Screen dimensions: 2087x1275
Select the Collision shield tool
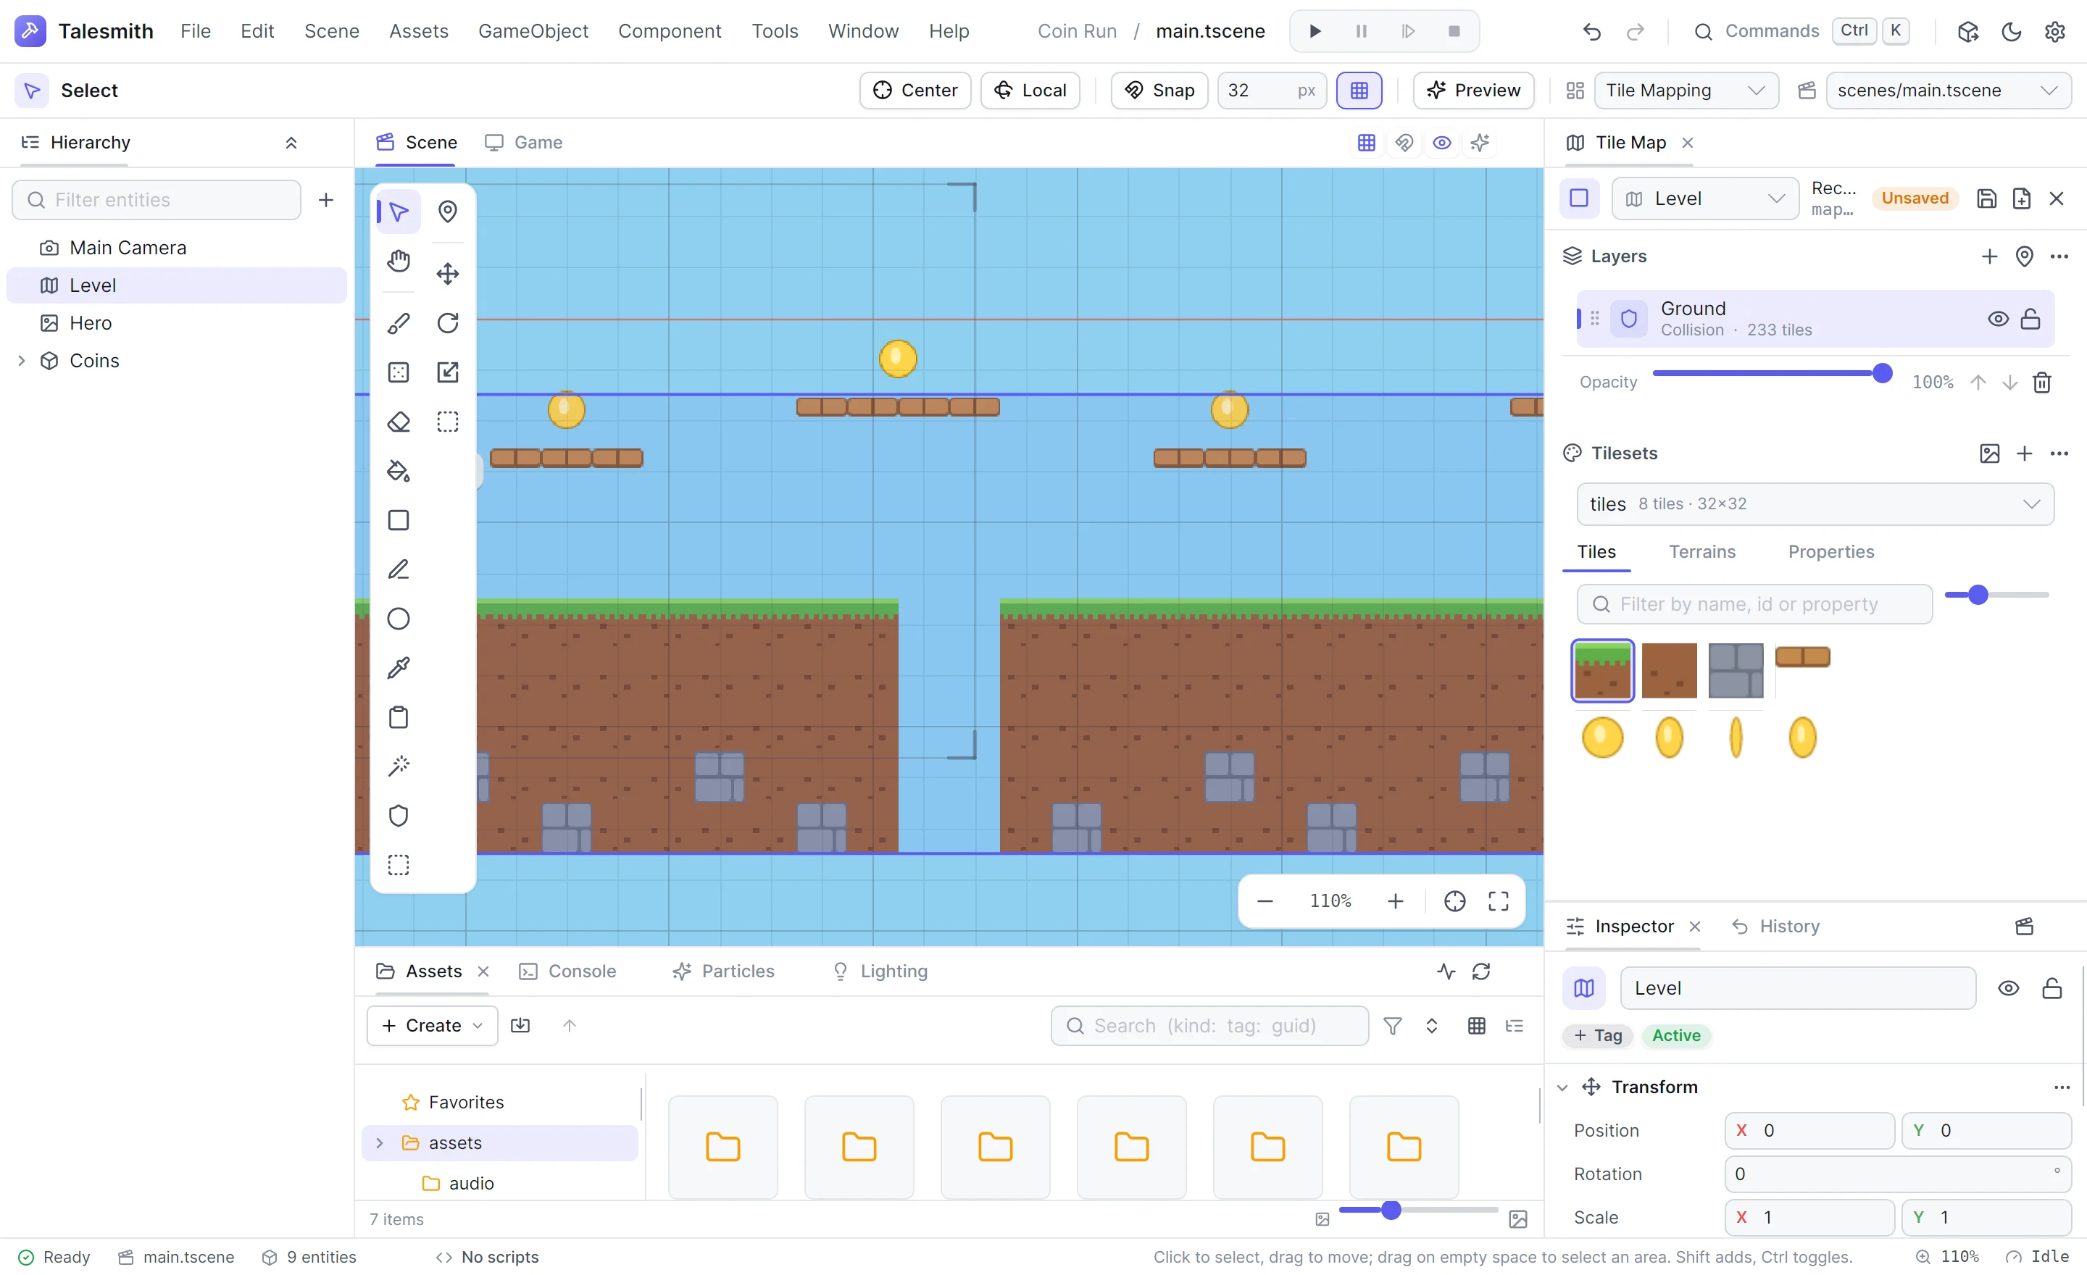(x=398, y=815)
